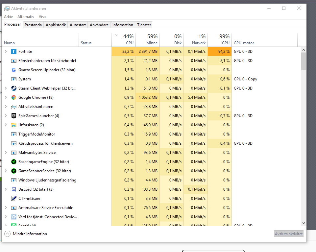Open the Visa menu
Screen dimensions: 316x252
42,17
